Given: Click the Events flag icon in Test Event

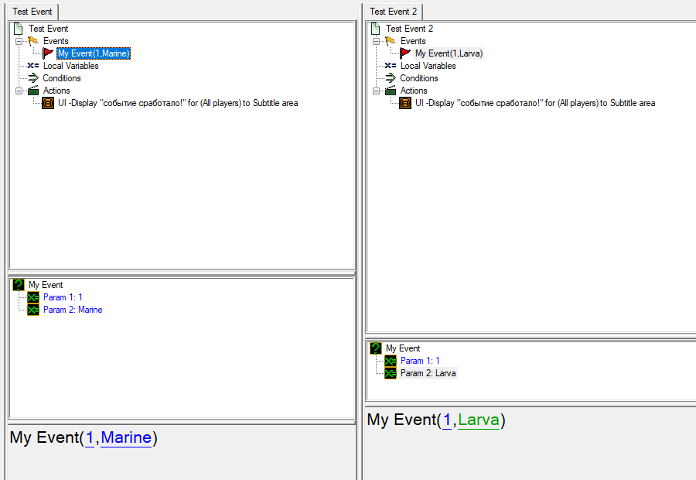Looking at the screenshot, I should point(33,41).
